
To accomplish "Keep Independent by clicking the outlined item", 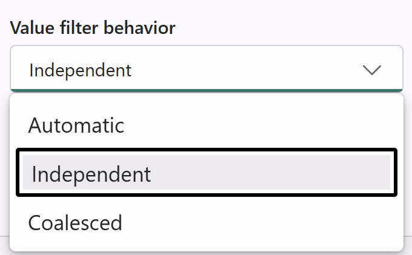I will click(x=206, y=174).
